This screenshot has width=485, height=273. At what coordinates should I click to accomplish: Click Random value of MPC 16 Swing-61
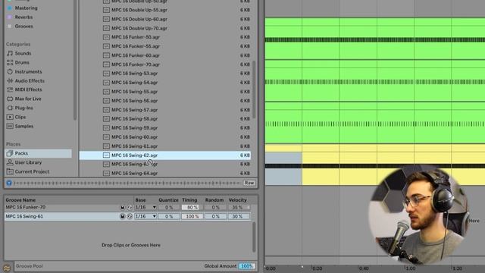(x=215, y=216)
